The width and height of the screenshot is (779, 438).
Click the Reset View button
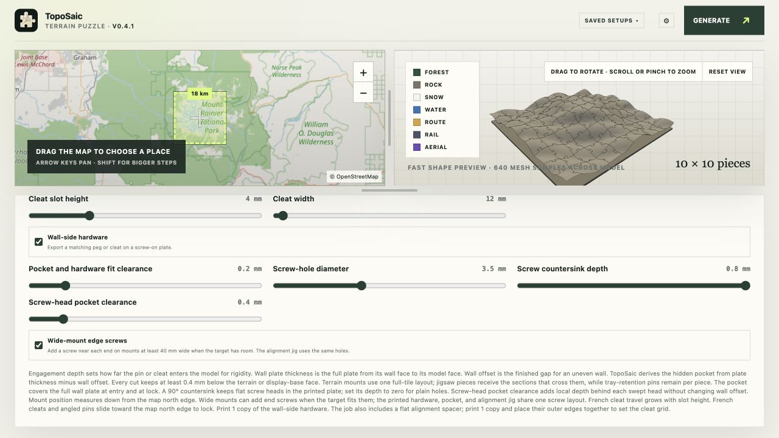[x=727, y=72]
